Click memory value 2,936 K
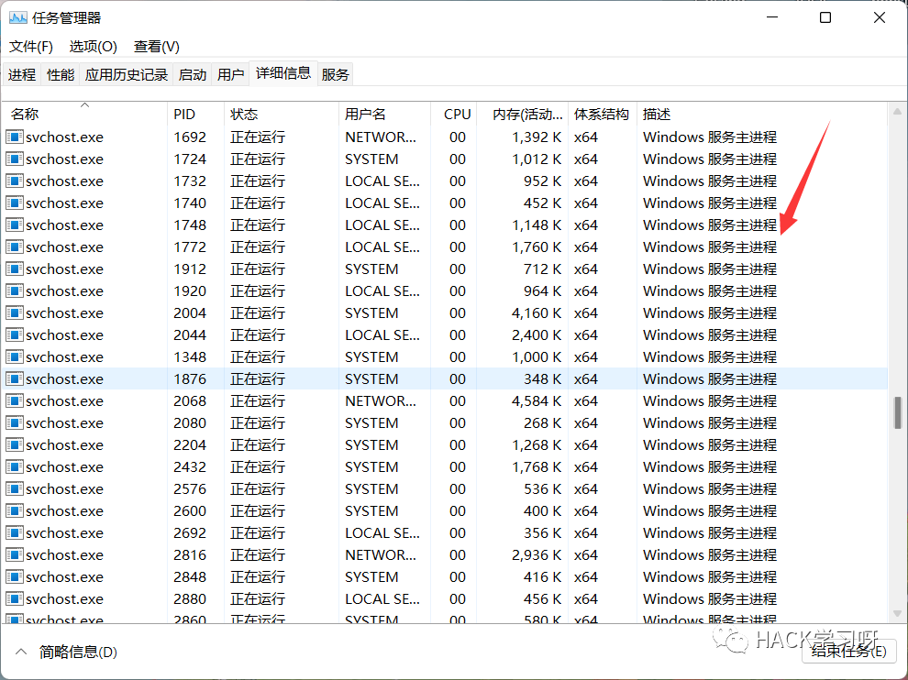908x680 pixels. pos(537,555)
